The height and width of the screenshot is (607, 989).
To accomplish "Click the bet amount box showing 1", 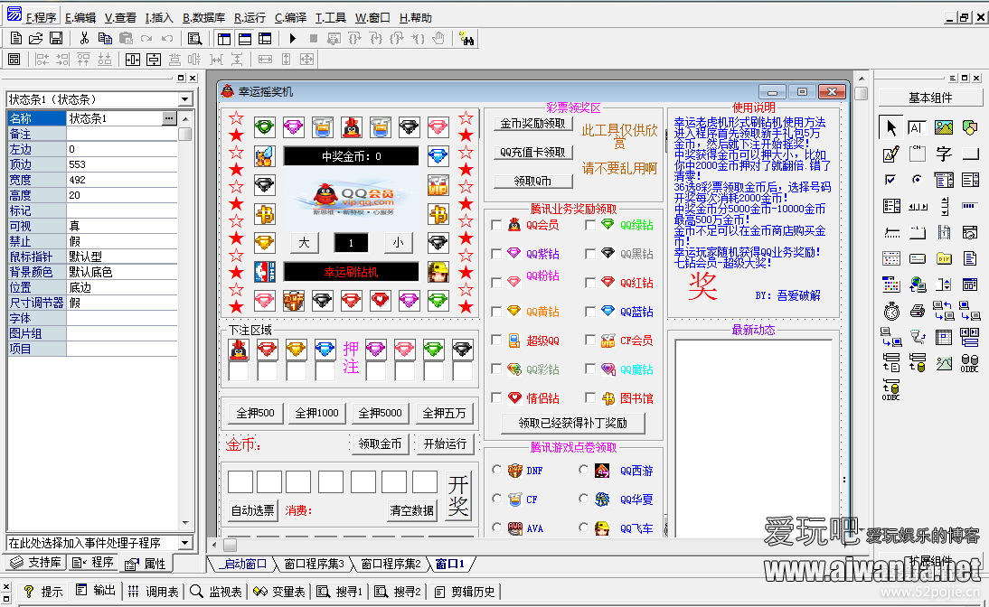I will 351,243.
